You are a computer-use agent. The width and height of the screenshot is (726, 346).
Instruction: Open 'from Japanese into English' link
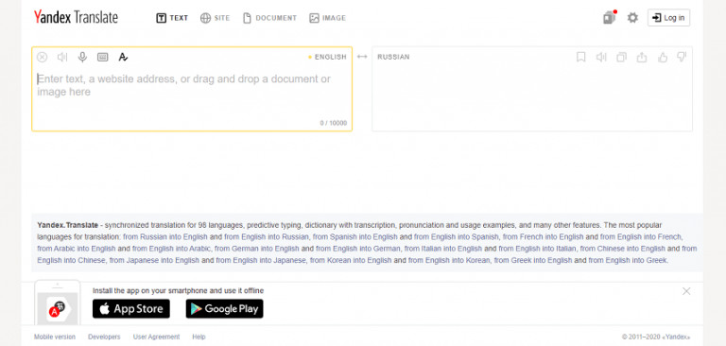pyautogui.click(x=154, y=260)
